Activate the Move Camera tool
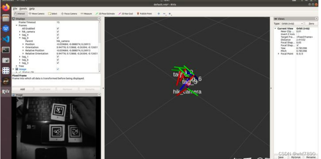 point(36,14)
